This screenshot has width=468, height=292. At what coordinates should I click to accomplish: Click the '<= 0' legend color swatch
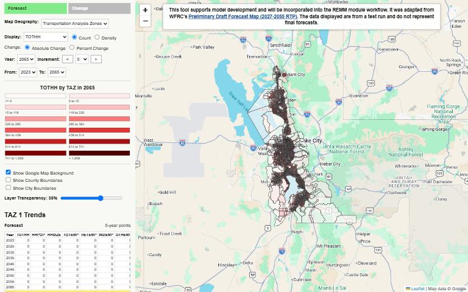pos(35,96)
